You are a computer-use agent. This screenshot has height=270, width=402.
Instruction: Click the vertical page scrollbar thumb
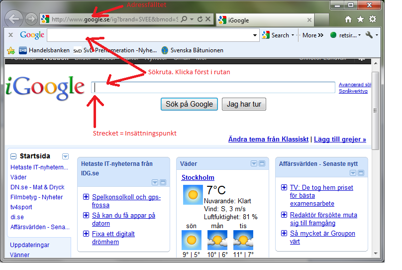(x=375, y=111)
